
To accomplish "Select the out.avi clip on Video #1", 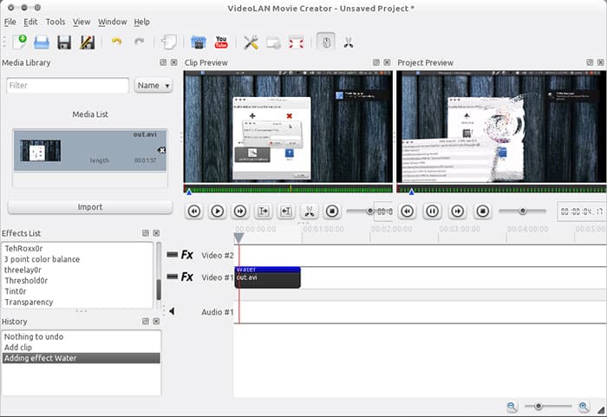I will [x=267, y=277].
